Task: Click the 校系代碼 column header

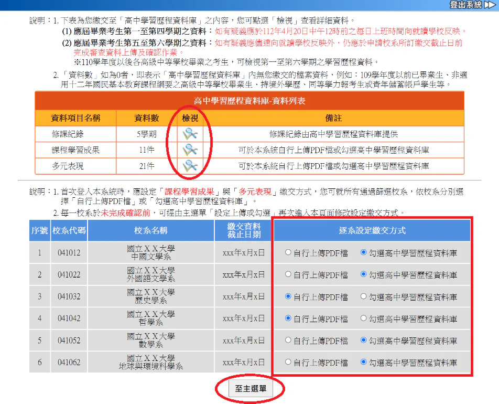Action: tap(69, 230)
